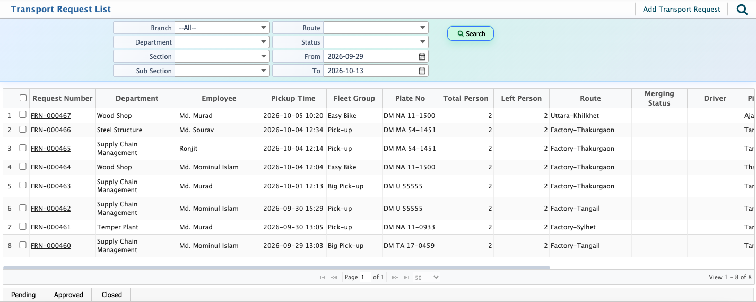Image resolution: width=756 pixels, height=302 pixels.
Task: Sort by Pickup Time column header
Action: coord(293,98)
